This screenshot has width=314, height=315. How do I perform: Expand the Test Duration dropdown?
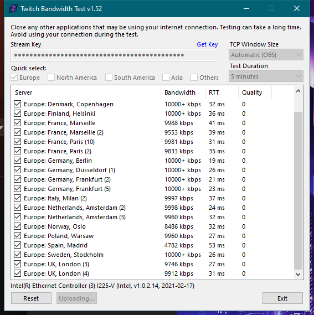pos(266,76)
